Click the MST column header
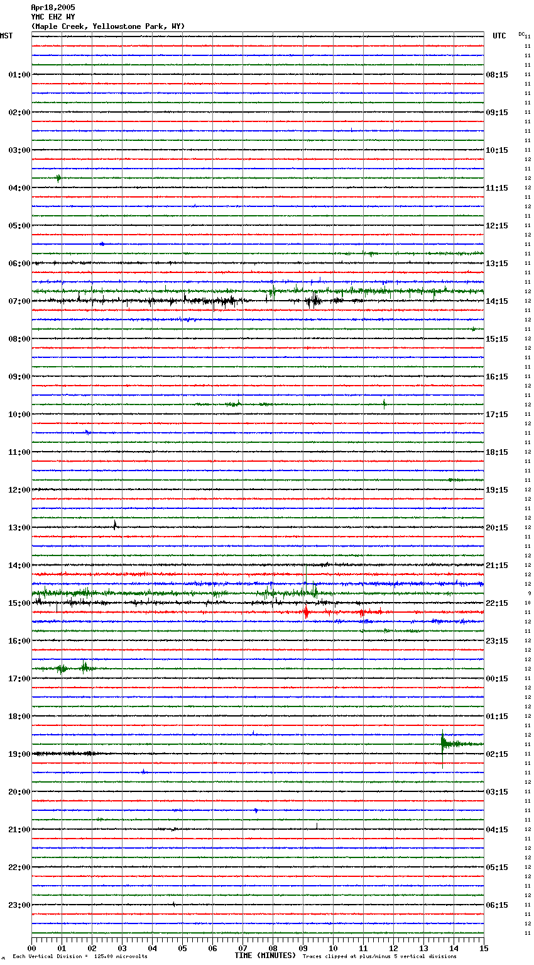 point(6,36)
